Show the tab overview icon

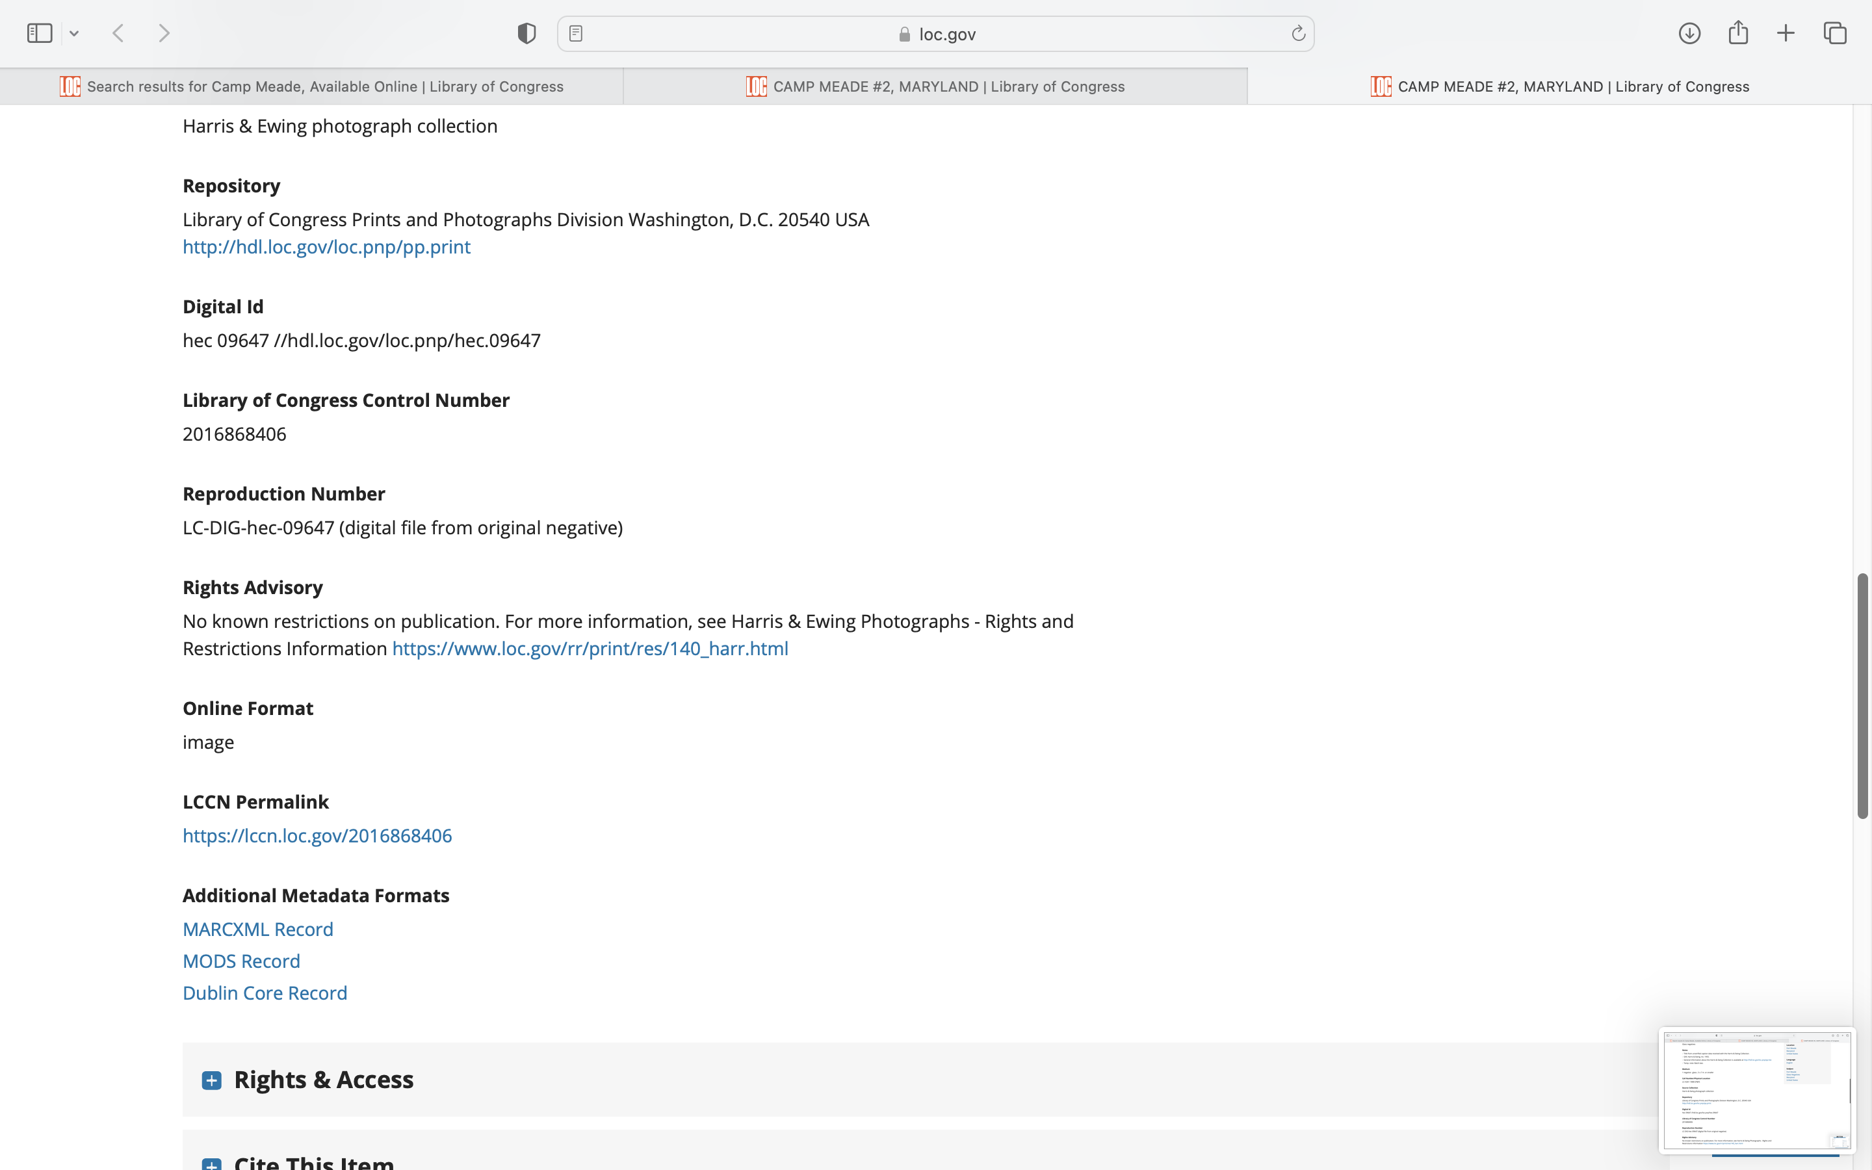(x=1835, y=33)
